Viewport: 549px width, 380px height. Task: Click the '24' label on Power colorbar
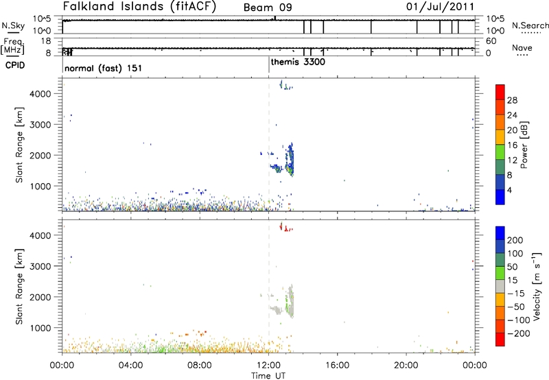pos(512,115)
